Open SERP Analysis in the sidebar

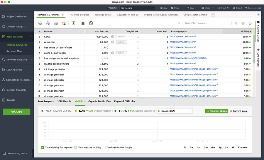[17, 70]
